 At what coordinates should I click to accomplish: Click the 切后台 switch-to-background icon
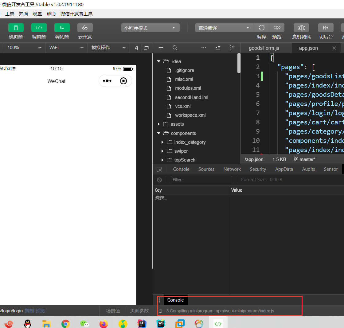pyautogui.click(x=326, y=28)
